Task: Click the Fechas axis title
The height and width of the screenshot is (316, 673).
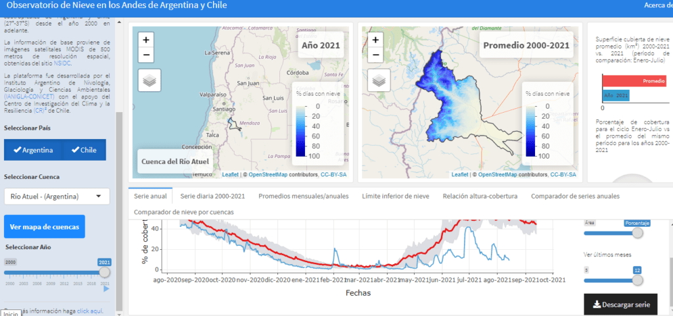Action: pyautogui.click(x=358, y=293)
